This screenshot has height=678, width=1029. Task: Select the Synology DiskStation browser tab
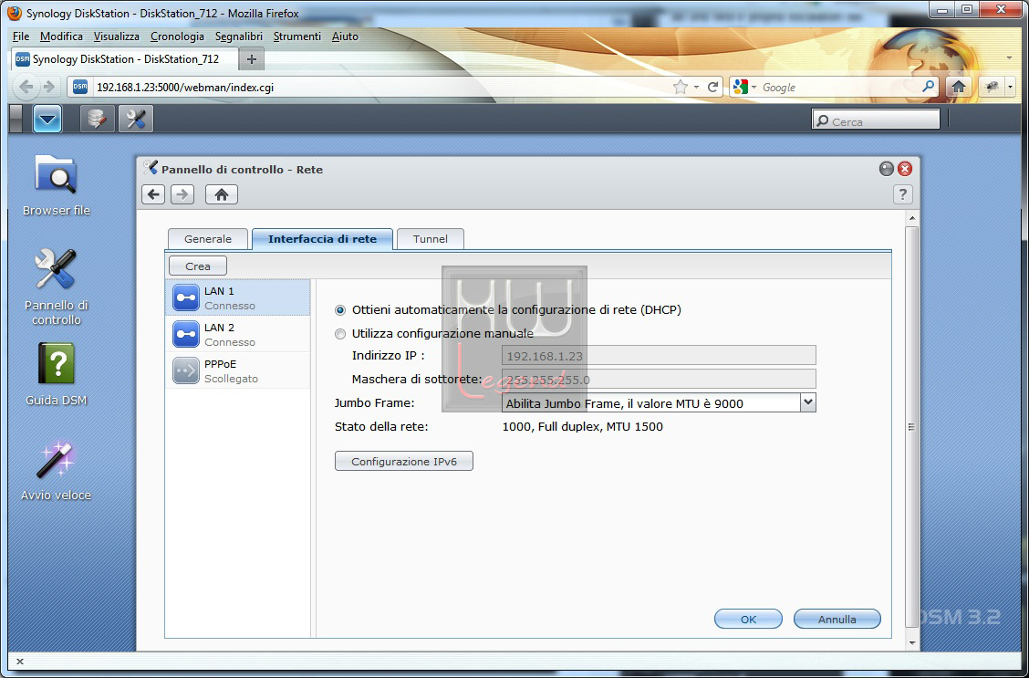click(125, 59)
